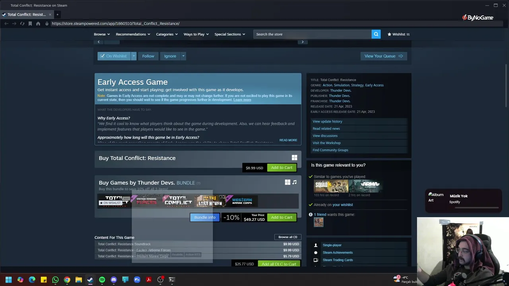This screenshot has height=286, width=509.
Task: Click the Steam Achievements star icon
Action: tap(316, 253)
